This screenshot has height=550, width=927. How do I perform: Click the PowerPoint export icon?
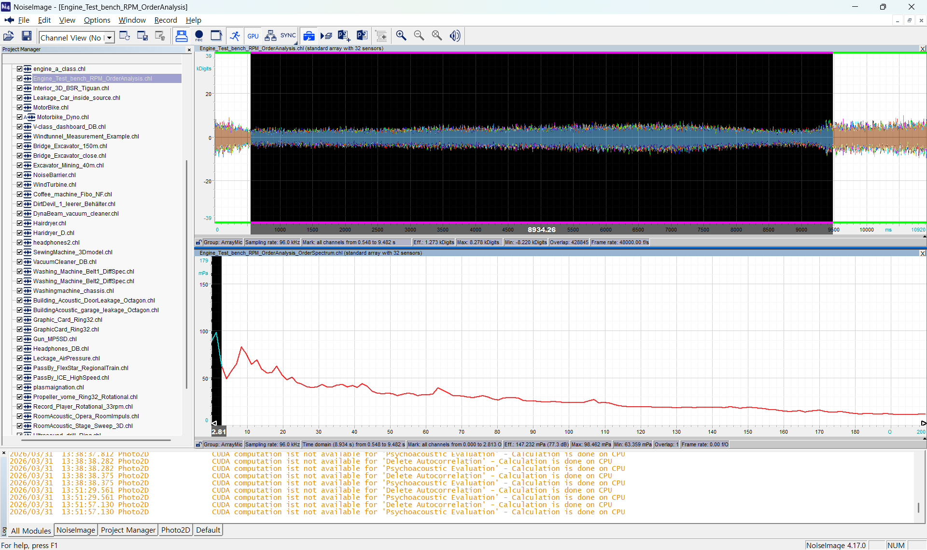click(x=362, y=36)
